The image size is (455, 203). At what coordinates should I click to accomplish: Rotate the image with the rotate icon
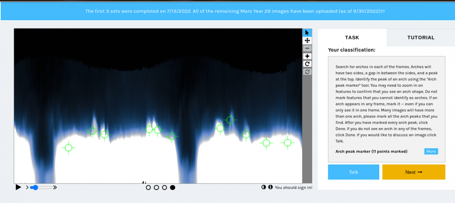(307, 64)
